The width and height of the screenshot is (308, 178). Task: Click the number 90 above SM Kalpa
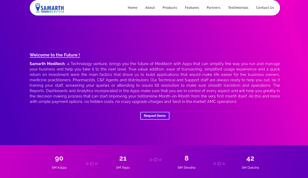[59, 159]
